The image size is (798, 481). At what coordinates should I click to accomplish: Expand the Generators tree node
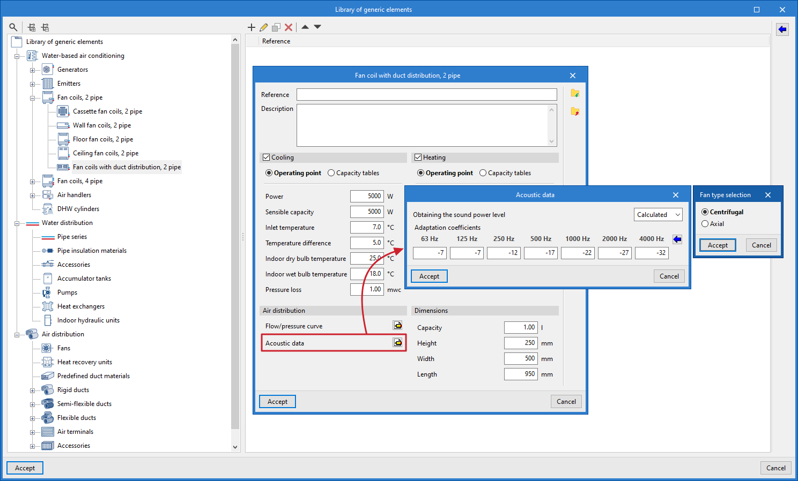[x=32, y=70]
